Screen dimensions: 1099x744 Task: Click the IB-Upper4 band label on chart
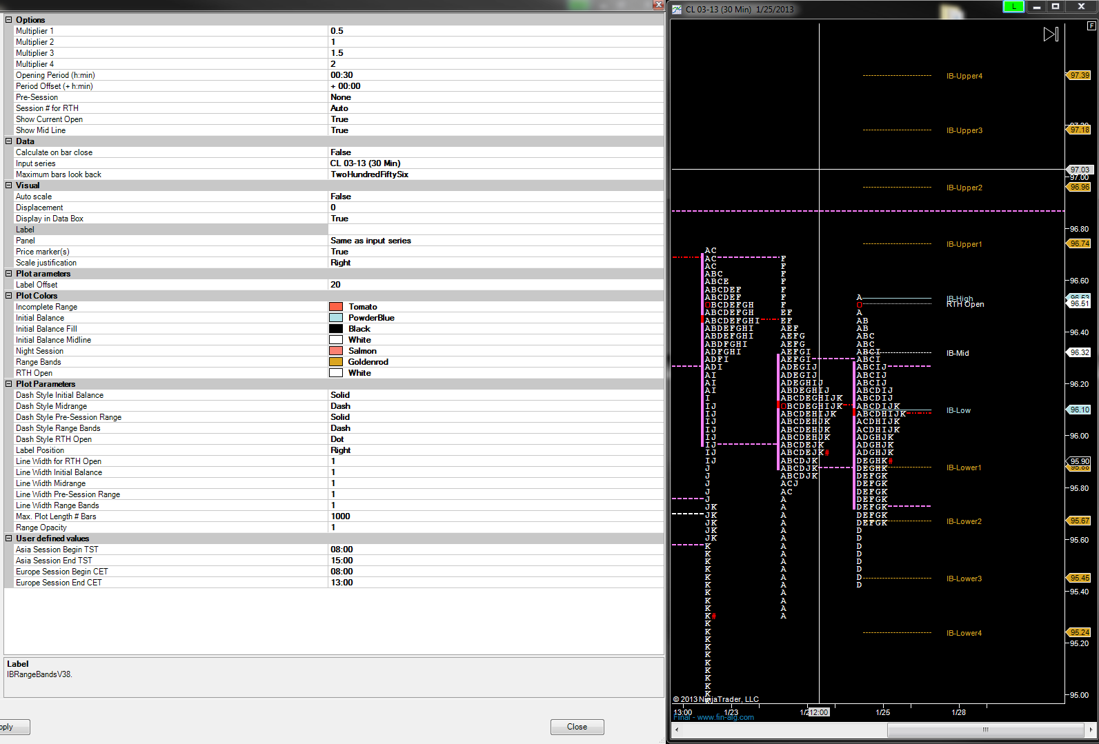point(964,76)
